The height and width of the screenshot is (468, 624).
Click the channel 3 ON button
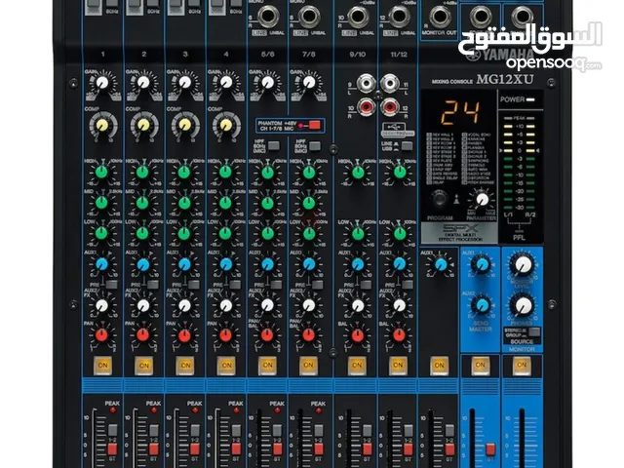coord(185,366)
